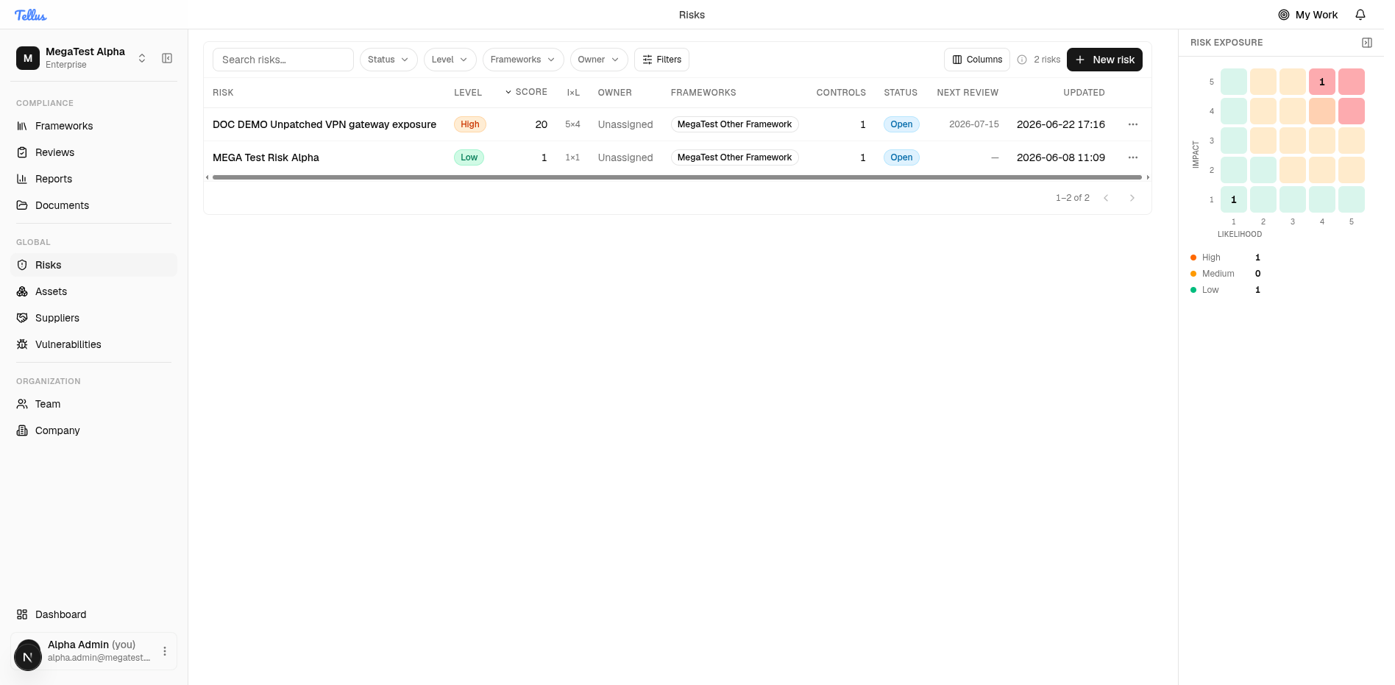This screenshot has width=1395, height=685.
Task: Open row actions menu for MEGA Test Risk Alpha
Action: [1133, 157]
